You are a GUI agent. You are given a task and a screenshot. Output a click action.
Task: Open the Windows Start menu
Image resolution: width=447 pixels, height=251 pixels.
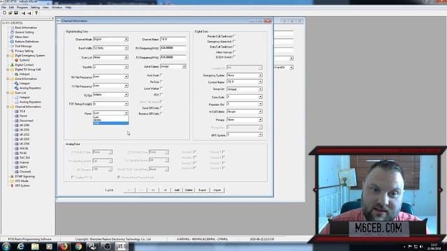tap(6, 246)
